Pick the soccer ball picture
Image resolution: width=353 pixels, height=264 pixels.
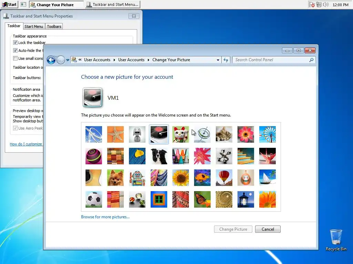coord(94,199)
